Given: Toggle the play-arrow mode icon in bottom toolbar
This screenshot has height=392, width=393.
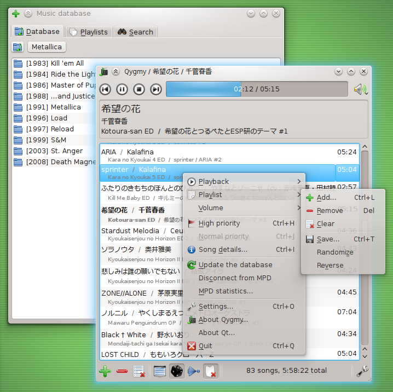Looking at the screenshot, I should coord(194,371).
